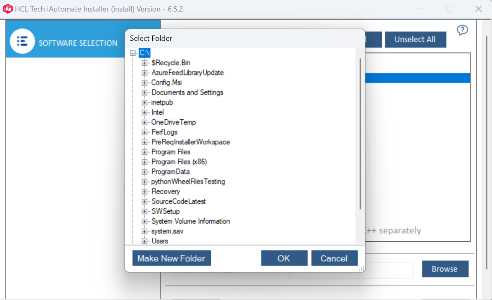
Task: Select the Config.Msi folder
Action: [x=167, y=83]
